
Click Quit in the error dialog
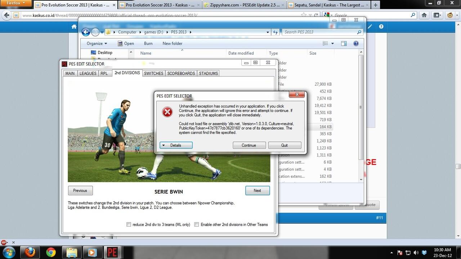[285, 145]
